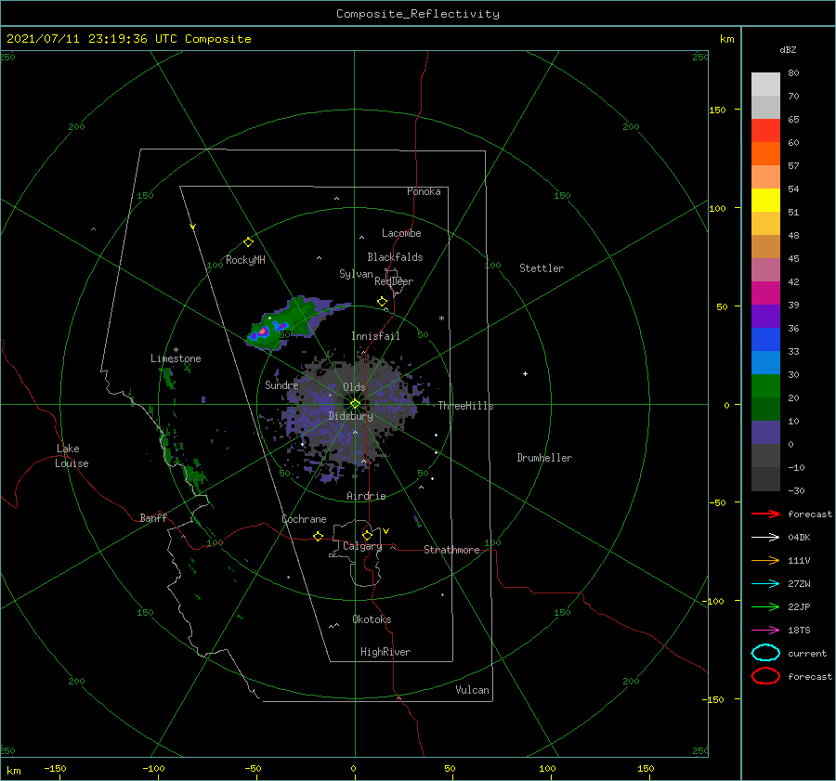Click the RedDeer city label
836x781 pixels.
(x=394, y=281)
